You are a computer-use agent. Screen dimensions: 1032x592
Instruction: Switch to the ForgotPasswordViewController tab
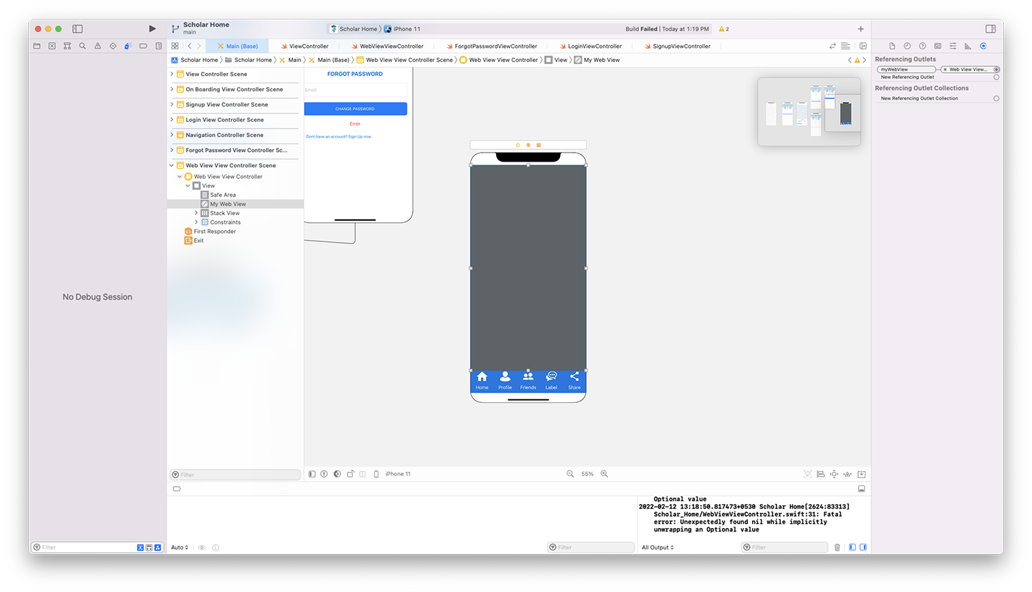pyautogui.click(x=497, y=45)
